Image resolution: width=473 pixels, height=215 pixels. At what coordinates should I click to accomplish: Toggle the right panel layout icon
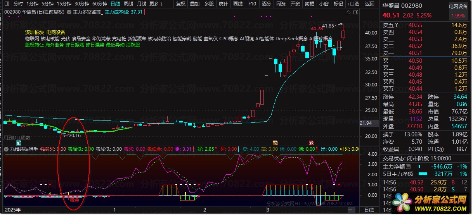pyautogui.click(x=355, y=12)
